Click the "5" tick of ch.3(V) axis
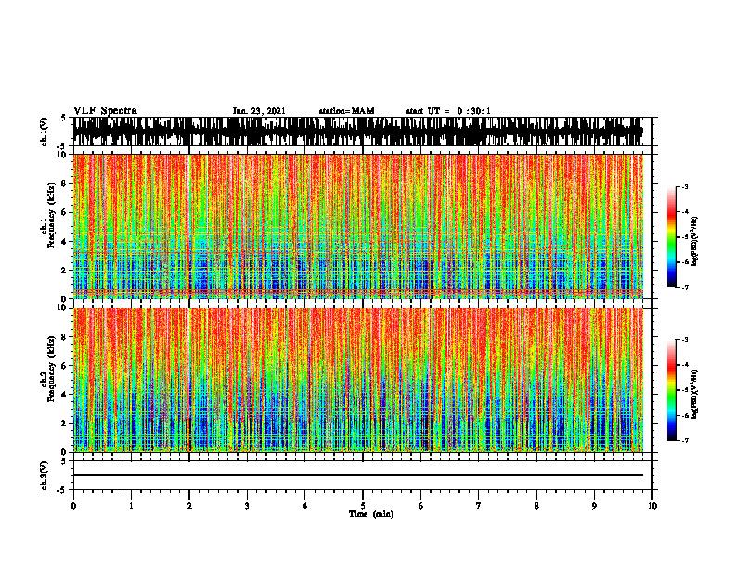The width and height of the screenshot is (735, 567). coord(65,461)
